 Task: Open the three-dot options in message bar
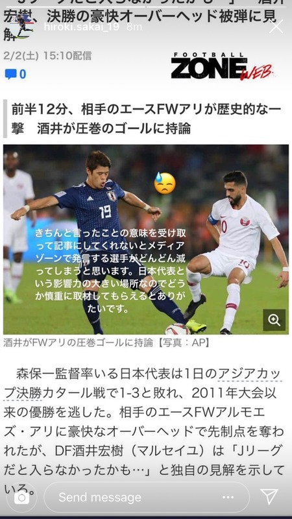tap(228, 497)
